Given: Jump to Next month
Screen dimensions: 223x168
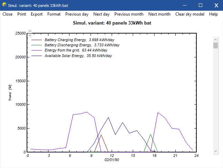Looking at the screenshot, I should point(159,14).
